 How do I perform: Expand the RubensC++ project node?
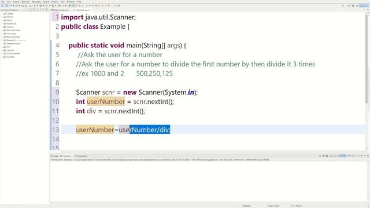(2, 40)
